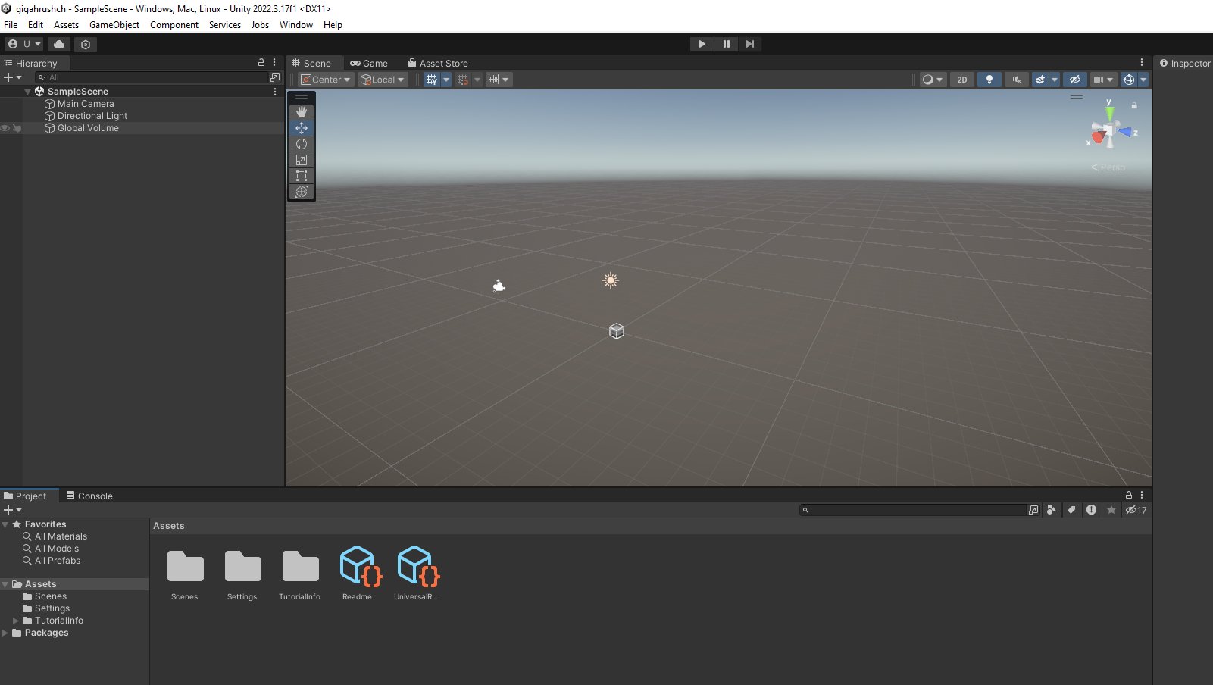The image size is (1213, 685).
Task: Select the Rect transform tool
Action: click(302, 176)
